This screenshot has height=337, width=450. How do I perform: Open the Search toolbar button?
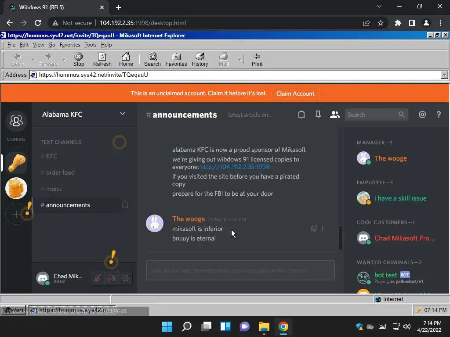(152, 60)
